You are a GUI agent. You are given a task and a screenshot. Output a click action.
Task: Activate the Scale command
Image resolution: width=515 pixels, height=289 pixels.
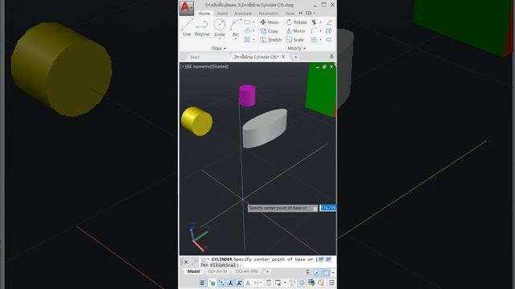pos(295,39)
